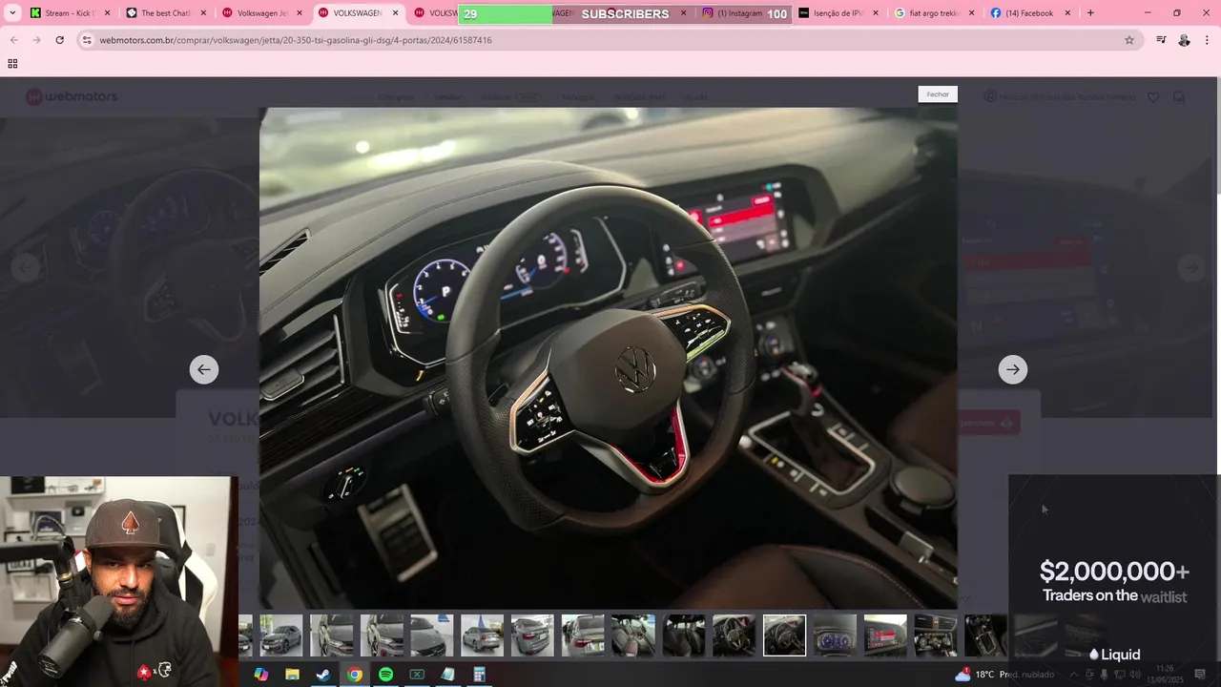Open the webmotors logo on dimmed page

pyautogui.click(x=72, y=96)
